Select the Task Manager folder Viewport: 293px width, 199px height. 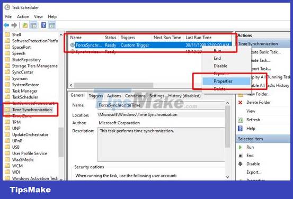pos(25,91)
